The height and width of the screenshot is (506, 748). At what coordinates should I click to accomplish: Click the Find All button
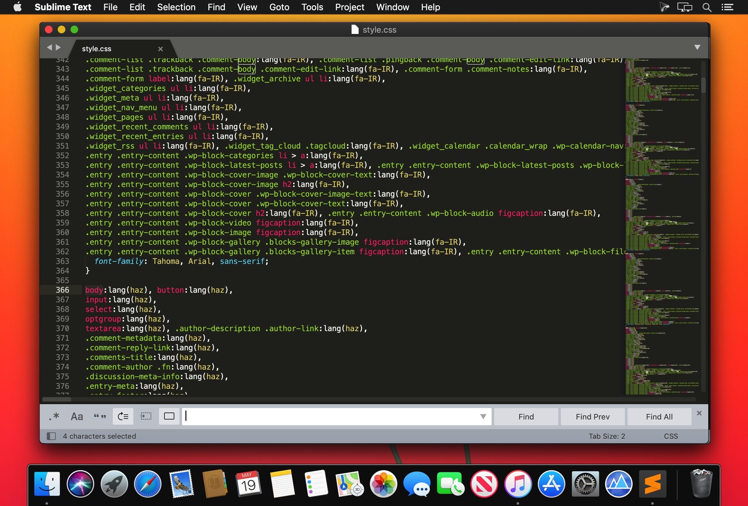point(659,416)
